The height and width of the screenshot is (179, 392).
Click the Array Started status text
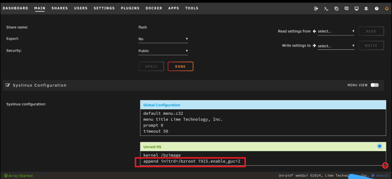(x=20, y=176)
